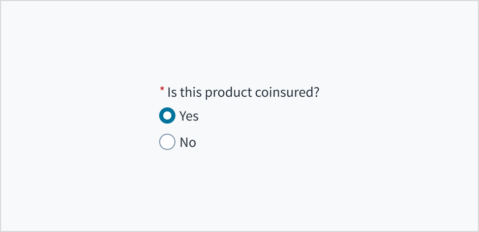Click the required-field marker before 'Is'
479x232 pixels.
pos(162,90)
